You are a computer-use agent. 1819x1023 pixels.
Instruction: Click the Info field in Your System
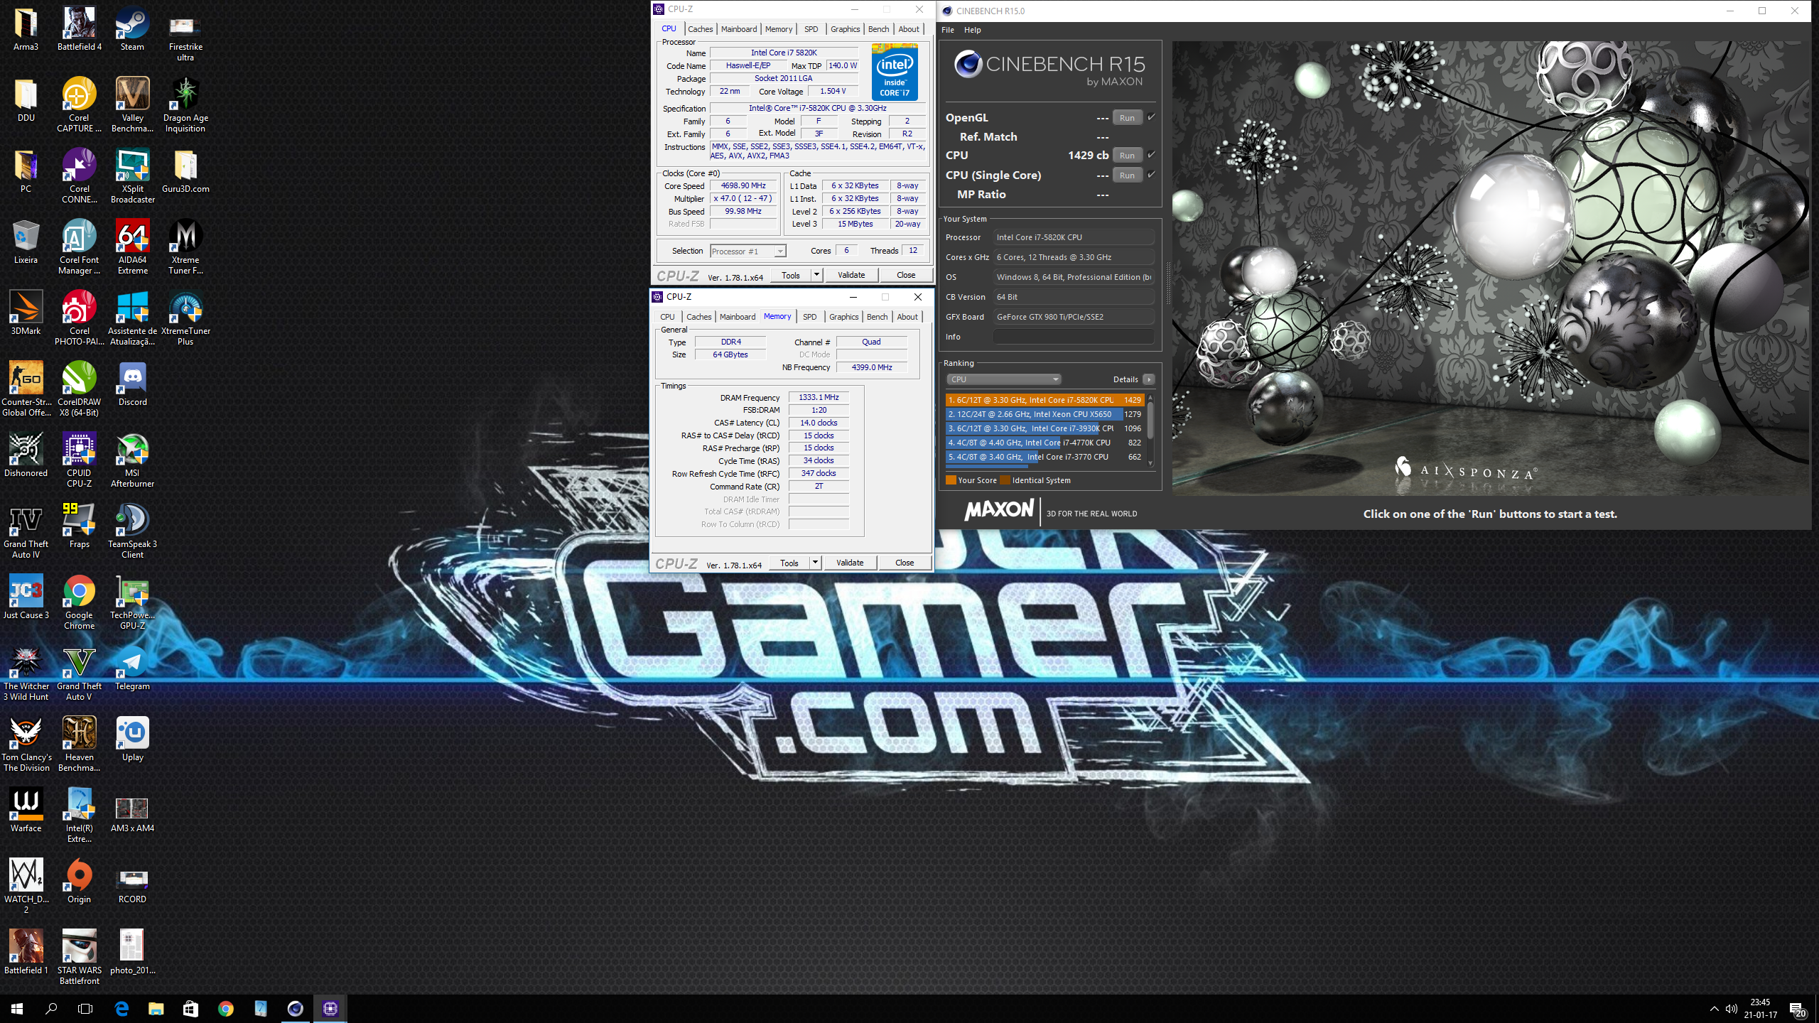[1073, 337]
